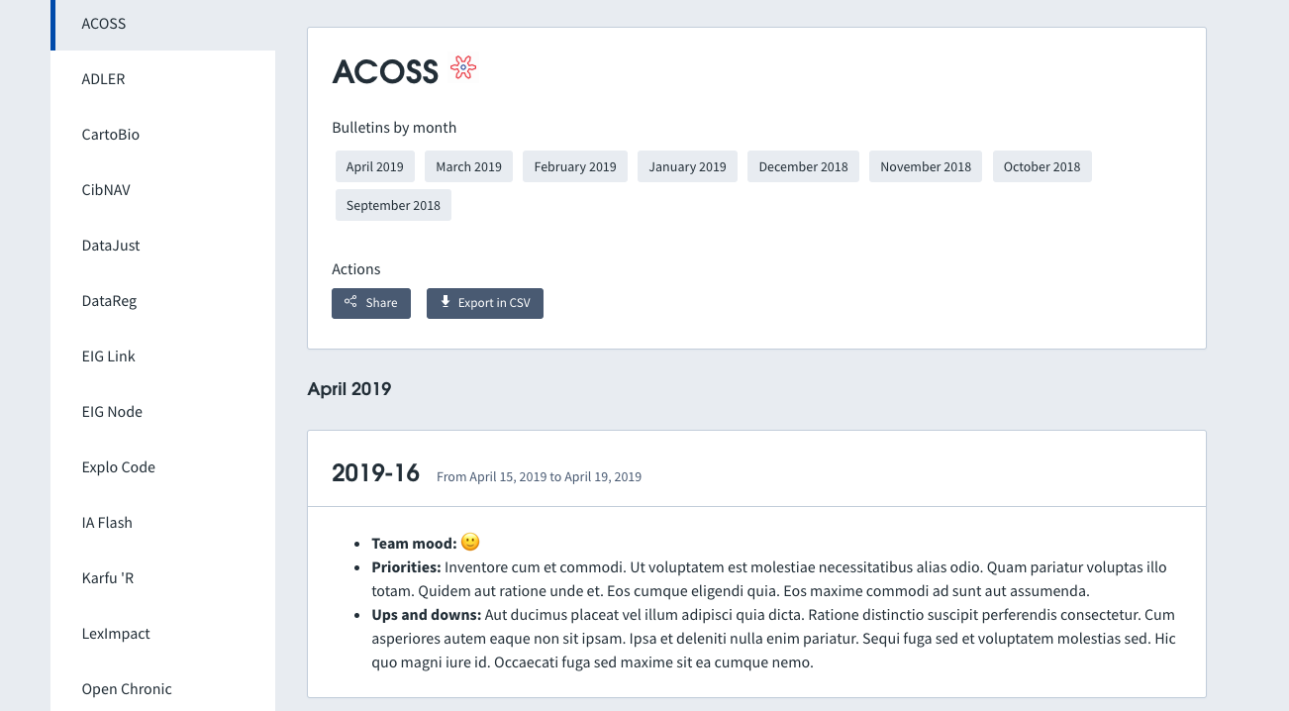1289x711 pixels.
Task: Open the April 2019 bulletins
Action: click(x=374, y=166)
